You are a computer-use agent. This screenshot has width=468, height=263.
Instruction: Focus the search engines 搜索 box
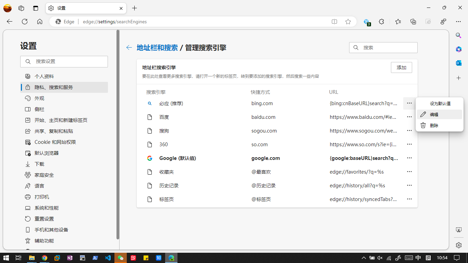(383, 48)
